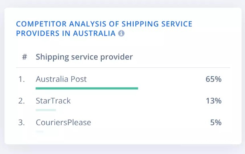Click the Shipping service provider column header
Screen dimensions: 245x154
[x=84, y=57]
